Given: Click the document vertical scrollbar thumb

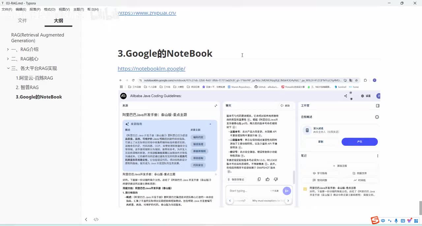Looking at the screenshot, I should coord(420,207).
